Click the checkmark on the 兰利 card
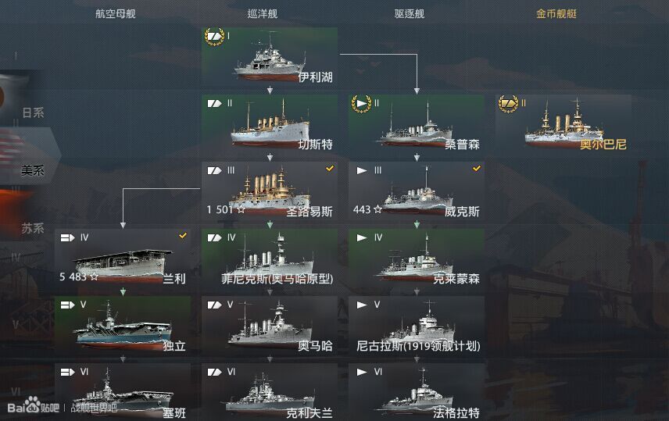The image size is (669, 421). pos(183,235)
